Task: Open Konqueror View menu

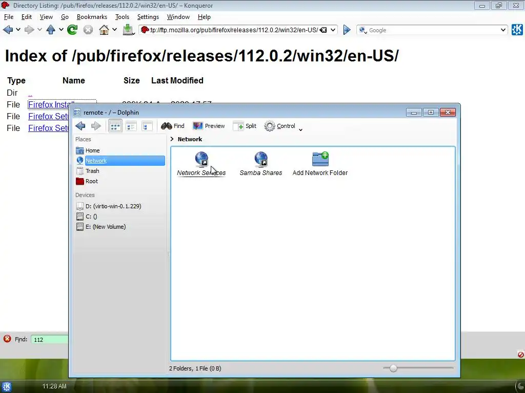Action: pos(46,17)
